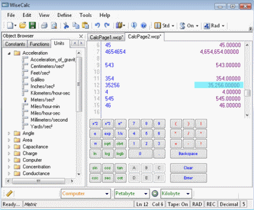Open help question mark icon
The width and height of the screenshot is (254, 210).
[x=143, y=25]
